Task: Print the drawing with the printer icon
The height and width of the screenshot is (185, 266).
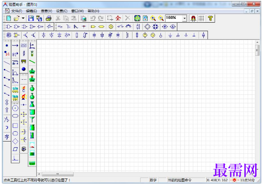Action: click(49, 18)
